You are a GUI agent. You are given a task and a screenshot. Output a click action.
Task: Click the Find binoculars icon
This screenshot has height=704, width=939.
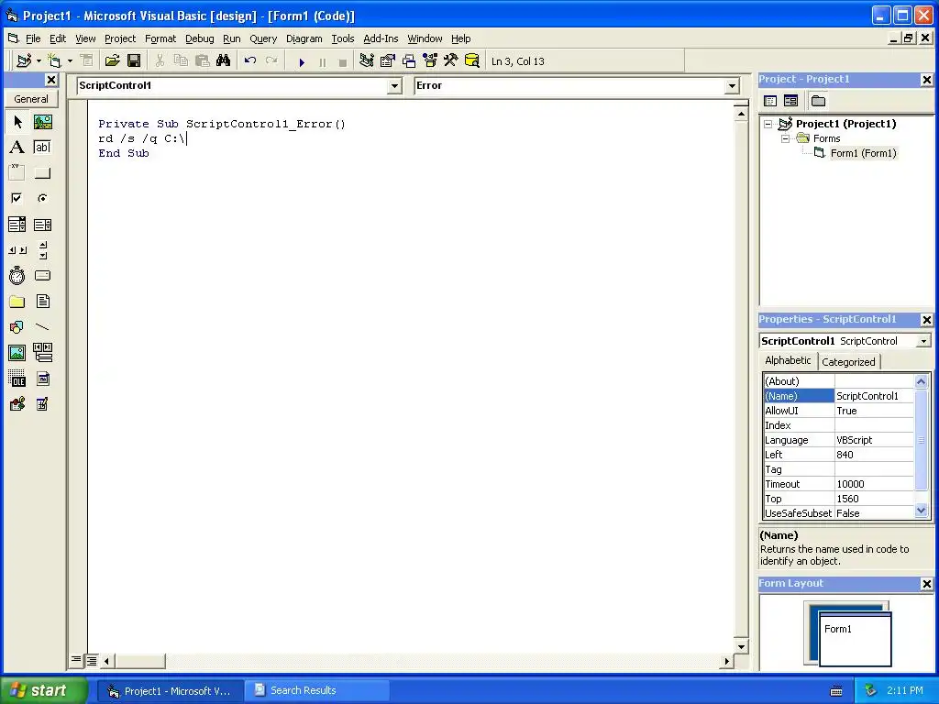[x=224, y=61]
